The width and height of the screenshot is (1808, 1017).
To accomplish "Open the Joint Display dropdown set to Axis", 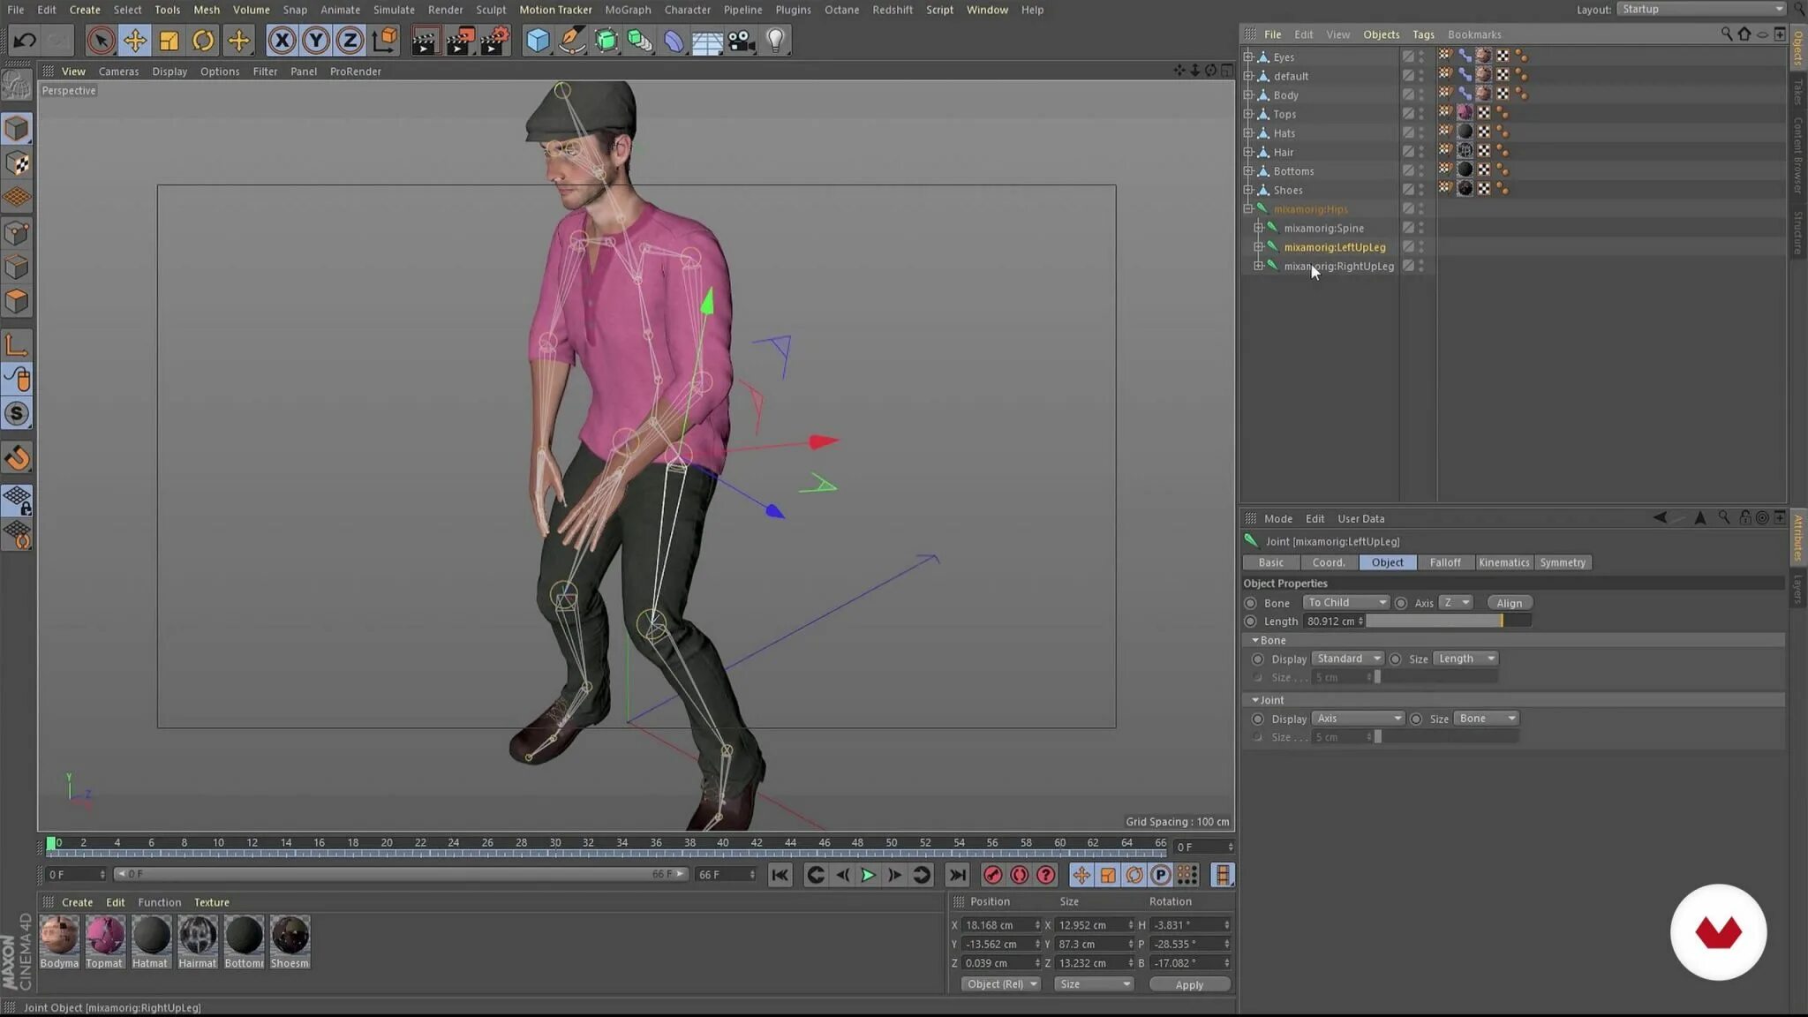I will (1358, 718).
